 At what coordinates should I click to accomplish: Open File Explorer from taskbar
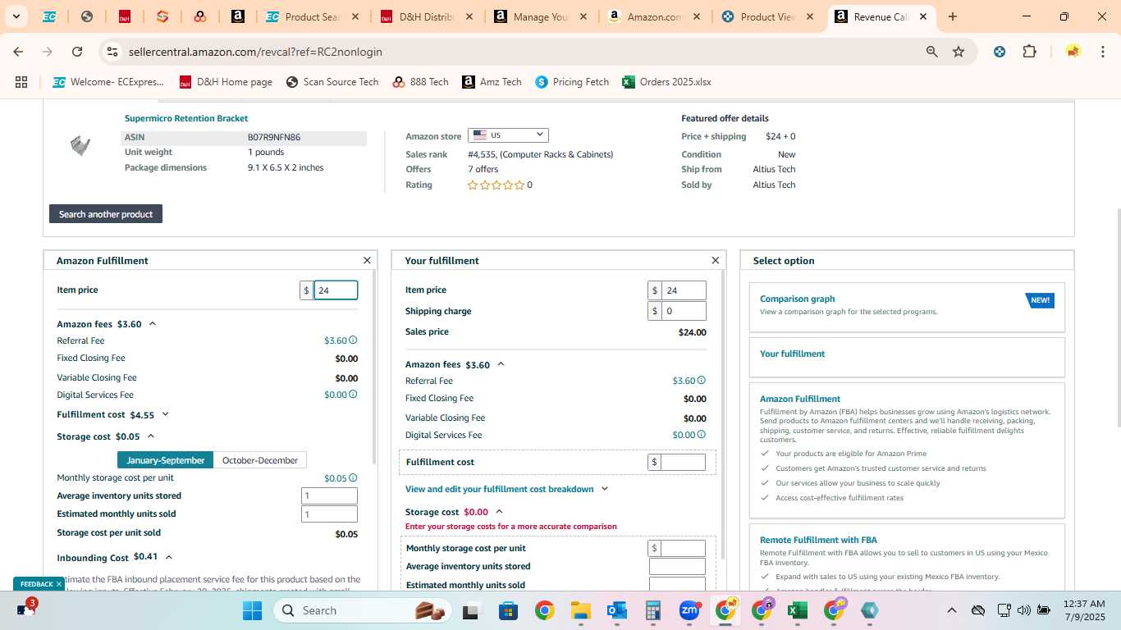pos(580,610)
